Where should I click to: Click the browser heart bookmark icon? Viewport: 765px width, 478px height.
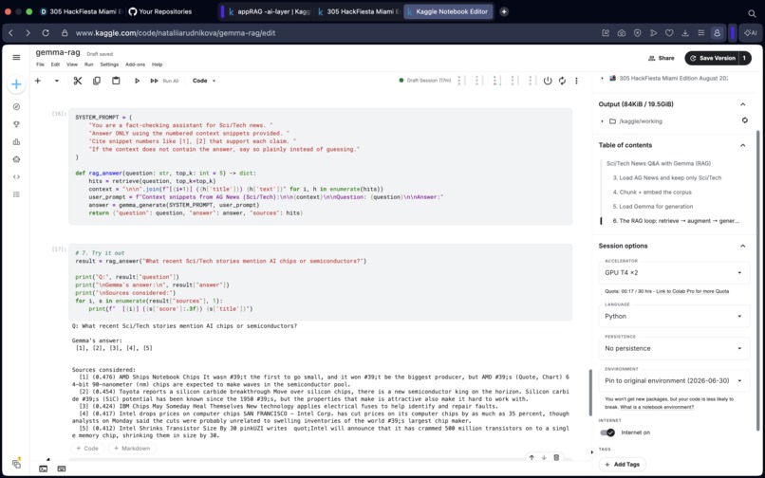click(x=669, y=33)
